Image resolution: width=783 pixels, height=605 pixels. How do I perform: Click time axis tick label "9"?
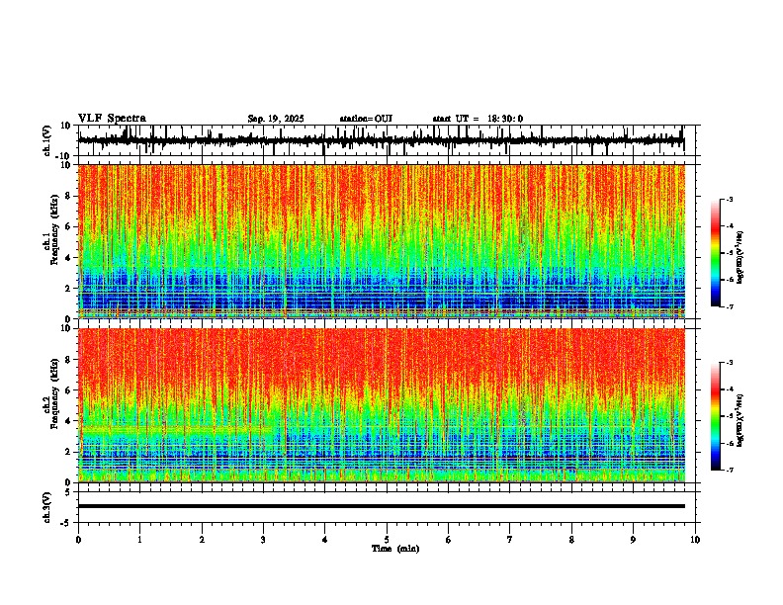633,540
